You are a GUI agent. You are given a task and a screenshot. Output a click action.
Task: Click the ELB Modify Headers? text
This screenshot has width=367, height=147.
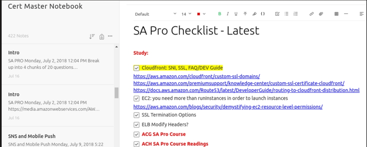tap(165, 124)
